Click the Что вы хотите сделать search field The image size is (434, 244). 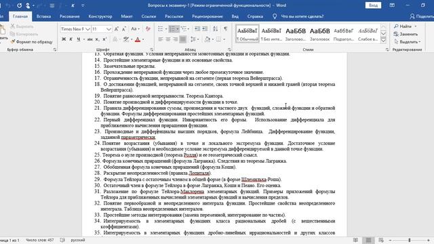point(302,16)
